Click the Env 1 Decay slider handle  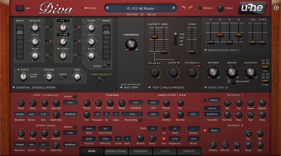(220, 34)
